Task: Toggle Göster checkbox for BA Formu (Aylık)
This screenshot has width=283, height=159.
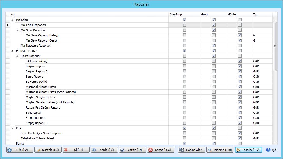Action: coord(240,61)
